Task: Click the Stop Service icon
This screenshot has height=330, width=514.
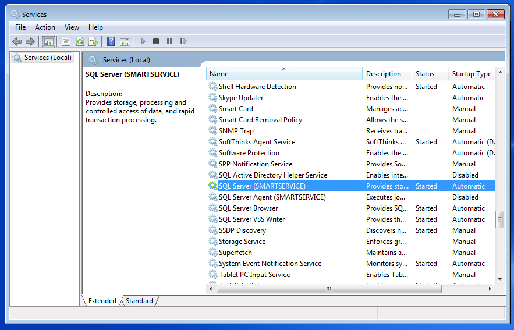Action: click(x=156, y=41)
